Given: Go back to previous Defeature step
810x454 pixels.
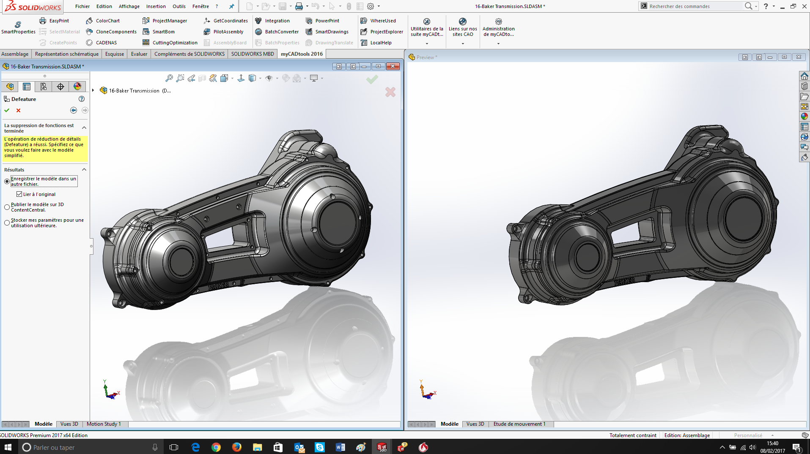Looking at the screenshot, I should coord(74,110).
